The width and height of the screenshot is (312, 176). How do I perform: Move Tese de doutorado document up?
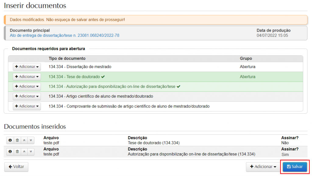click(x=24, y=140)
